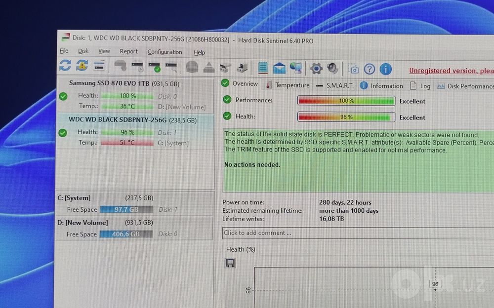The height and width of the screenshot is (308, 494).
Task: Select Samsung SSD 870 EVO 1TB disk entry
Action: (135, 95)
